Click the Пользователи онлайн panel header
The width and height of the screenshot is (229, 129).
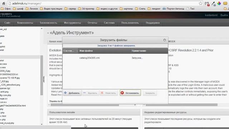(x=94, y=112)
